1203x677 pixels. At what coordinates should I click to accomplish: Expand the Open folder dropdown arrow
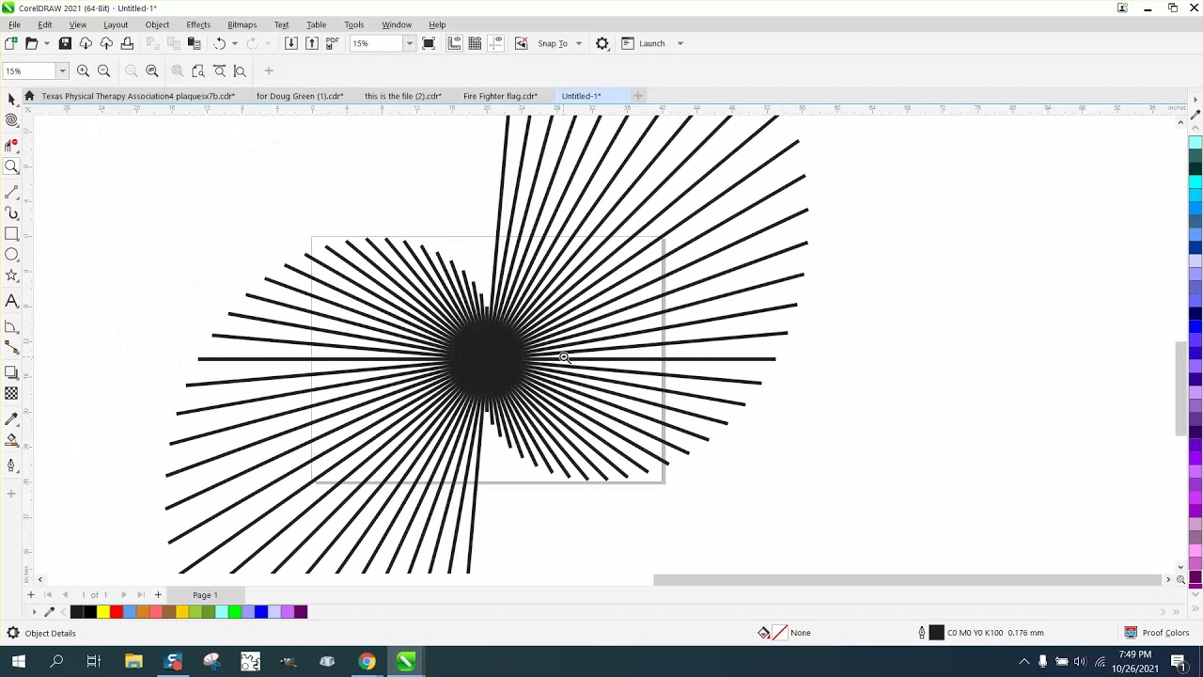pyautogui.click(x=46, y=43)
